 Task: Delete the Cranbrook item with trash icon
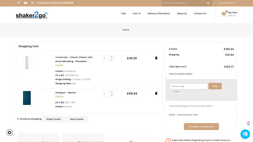156,58
